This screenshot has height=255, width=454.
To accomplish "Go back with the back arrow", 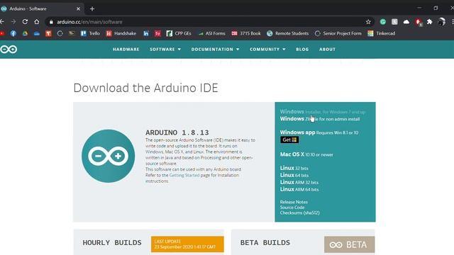I will pos(2,22).
